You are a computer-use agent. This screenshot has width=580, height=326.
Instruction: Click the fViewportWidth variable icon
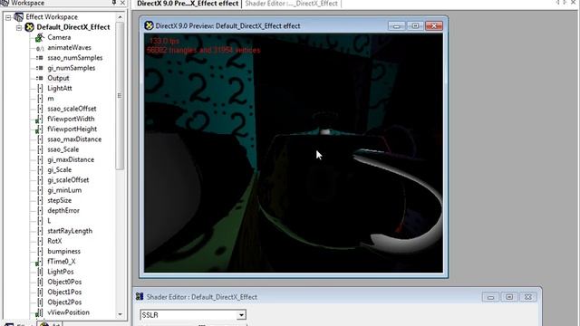[39, 119]
